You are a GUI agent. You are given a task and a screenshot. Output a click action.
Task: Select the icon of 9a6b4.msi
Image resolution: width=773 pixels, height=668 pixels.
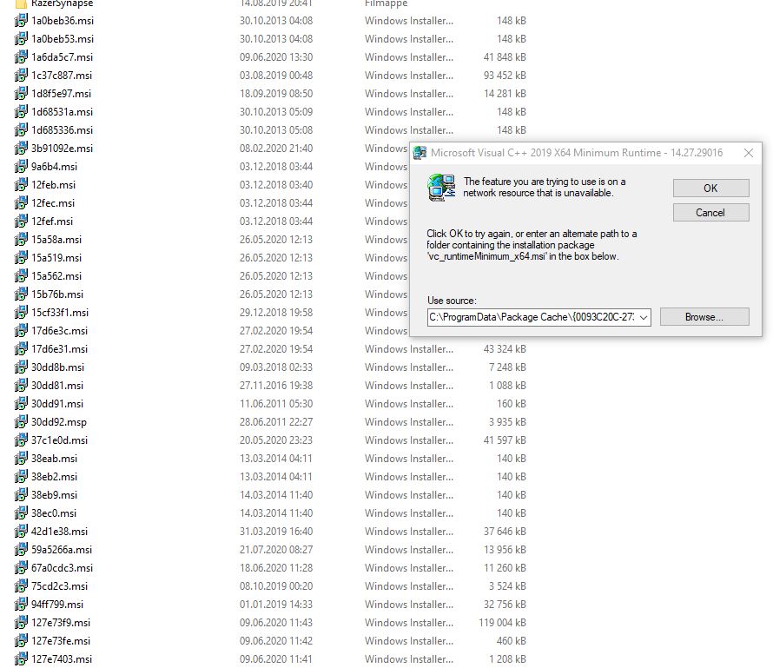[21, 167]
